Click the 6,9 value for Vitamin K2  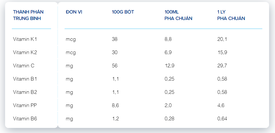[168, 53]
